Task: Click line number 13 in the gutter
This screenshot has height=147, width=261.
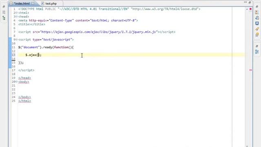Action: click(13, 55)
